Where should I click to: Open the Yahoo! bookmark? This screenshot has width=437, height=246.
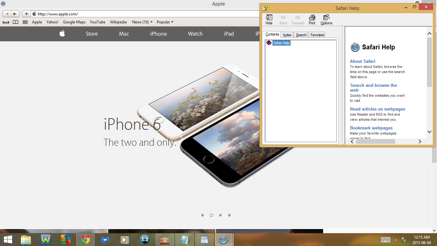tap(52, 22)
